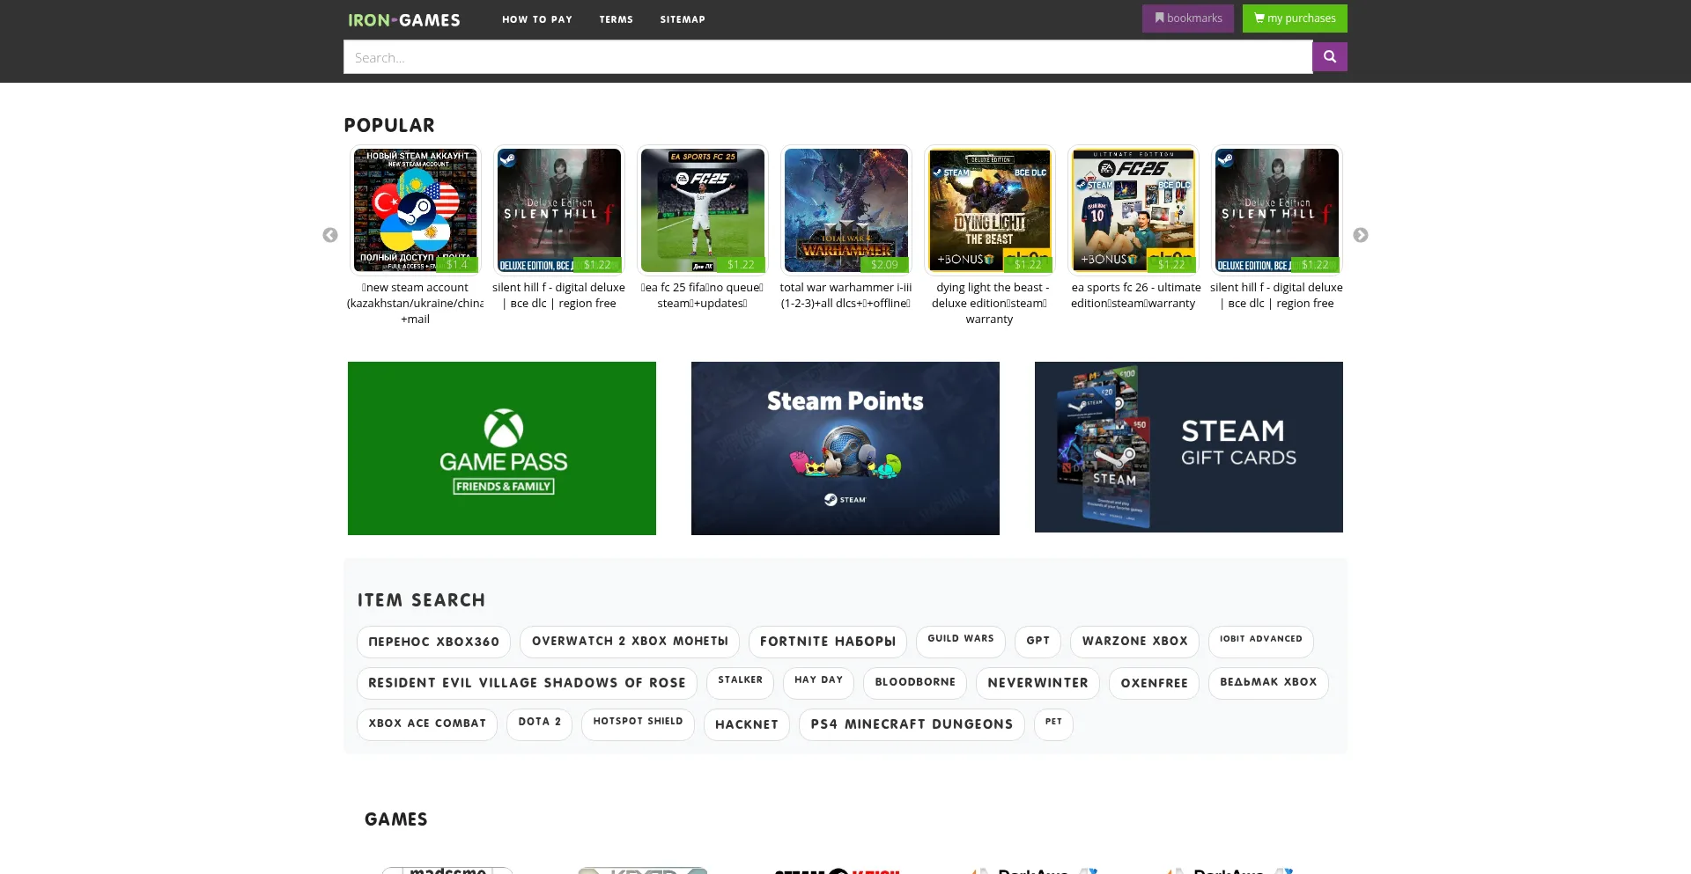Select the Dying Light The Beast thumbnail

pyautogui.click(x=990, y=210)
